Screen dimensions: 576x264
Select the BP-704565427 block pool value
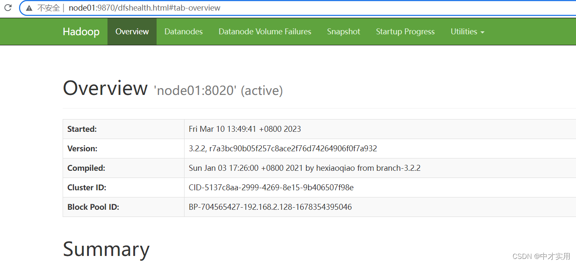[x=270, y=207]
